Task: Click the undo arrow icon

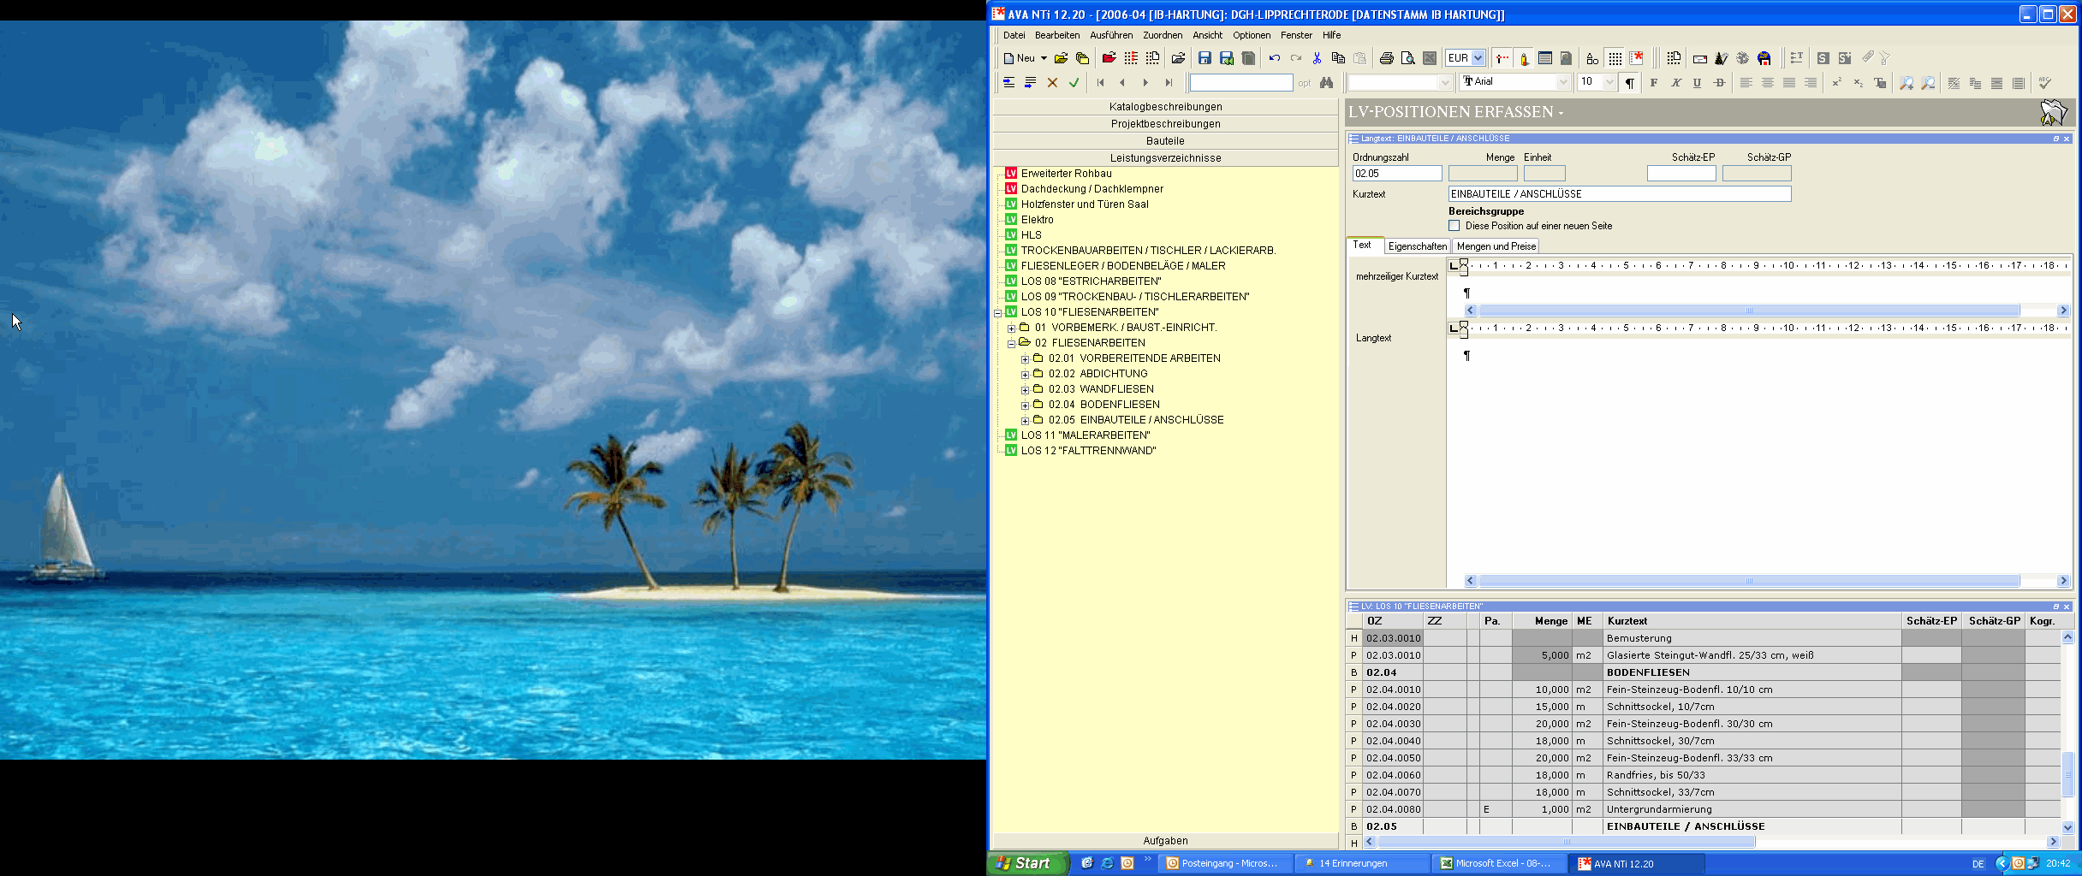Action: click(x=1274, y=58)
